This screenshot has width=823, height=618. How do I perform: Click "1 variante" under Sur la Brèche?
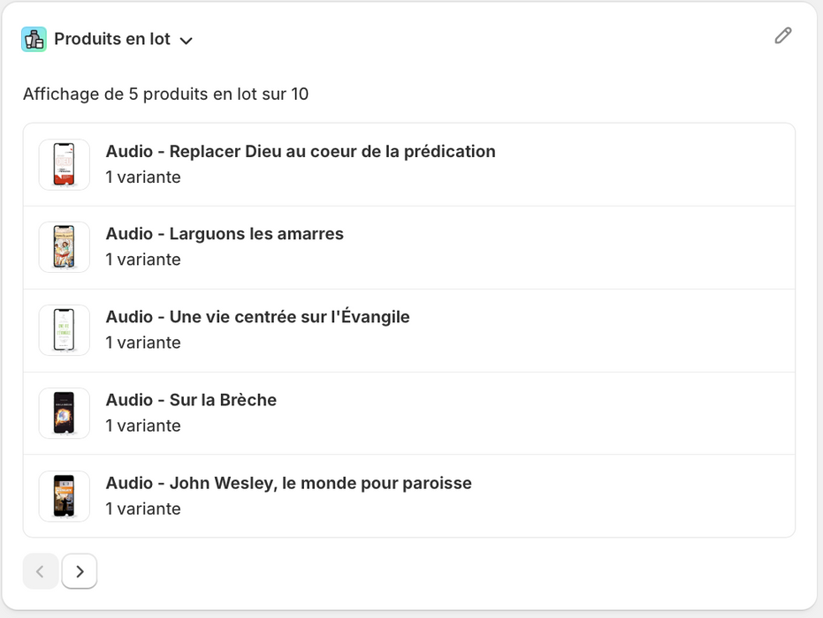142,425
